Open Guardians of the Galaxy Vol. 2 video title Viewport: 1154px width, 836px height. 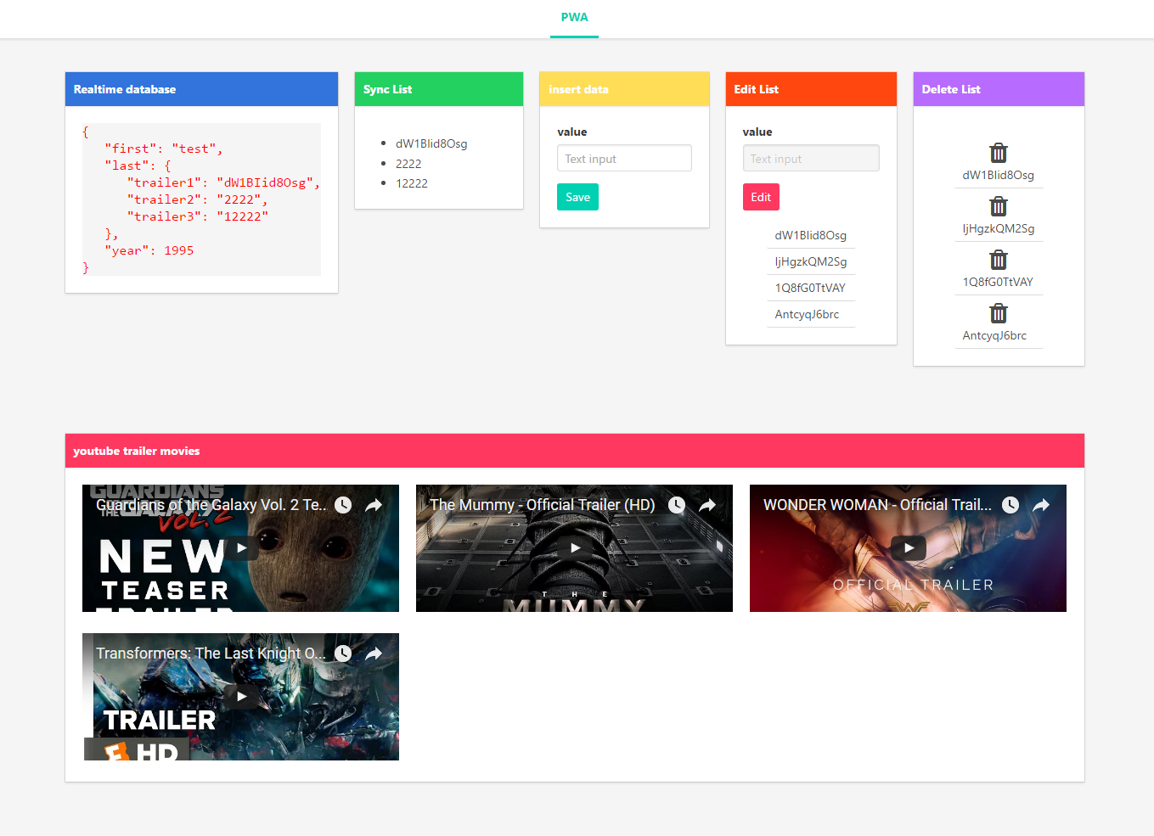tap(211, 505)
